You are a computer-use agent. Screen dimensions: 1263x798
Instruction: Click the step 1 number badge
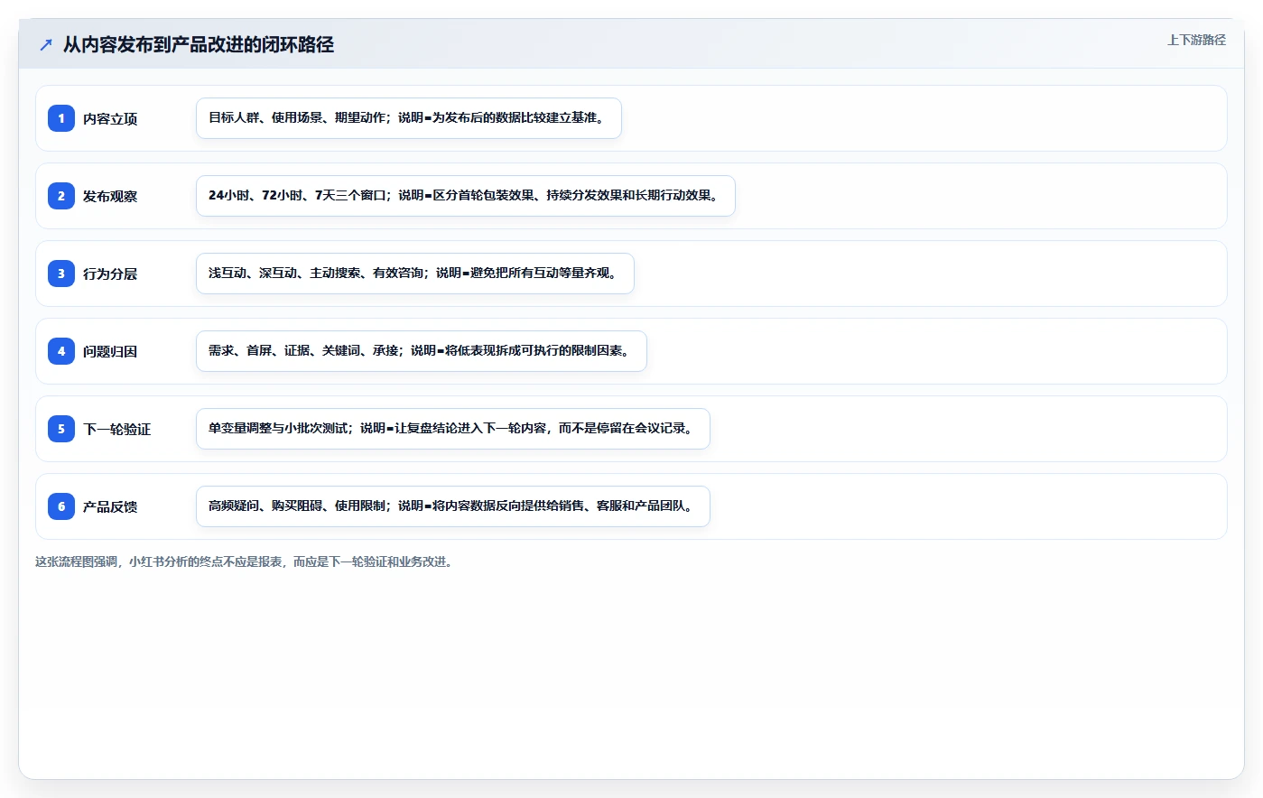click(x=61, y=118)
